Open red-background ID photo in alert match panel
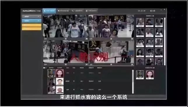Screen dimensions: 188x107 (x=150, y=75)
